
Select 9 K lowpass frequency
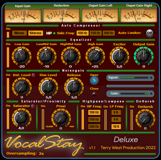[116, 119]
